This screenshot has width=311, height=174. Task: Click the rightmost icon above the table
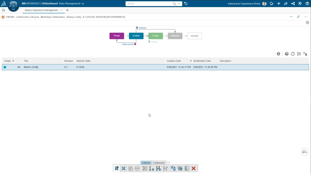pyautogui.click(x=305, y=54)
